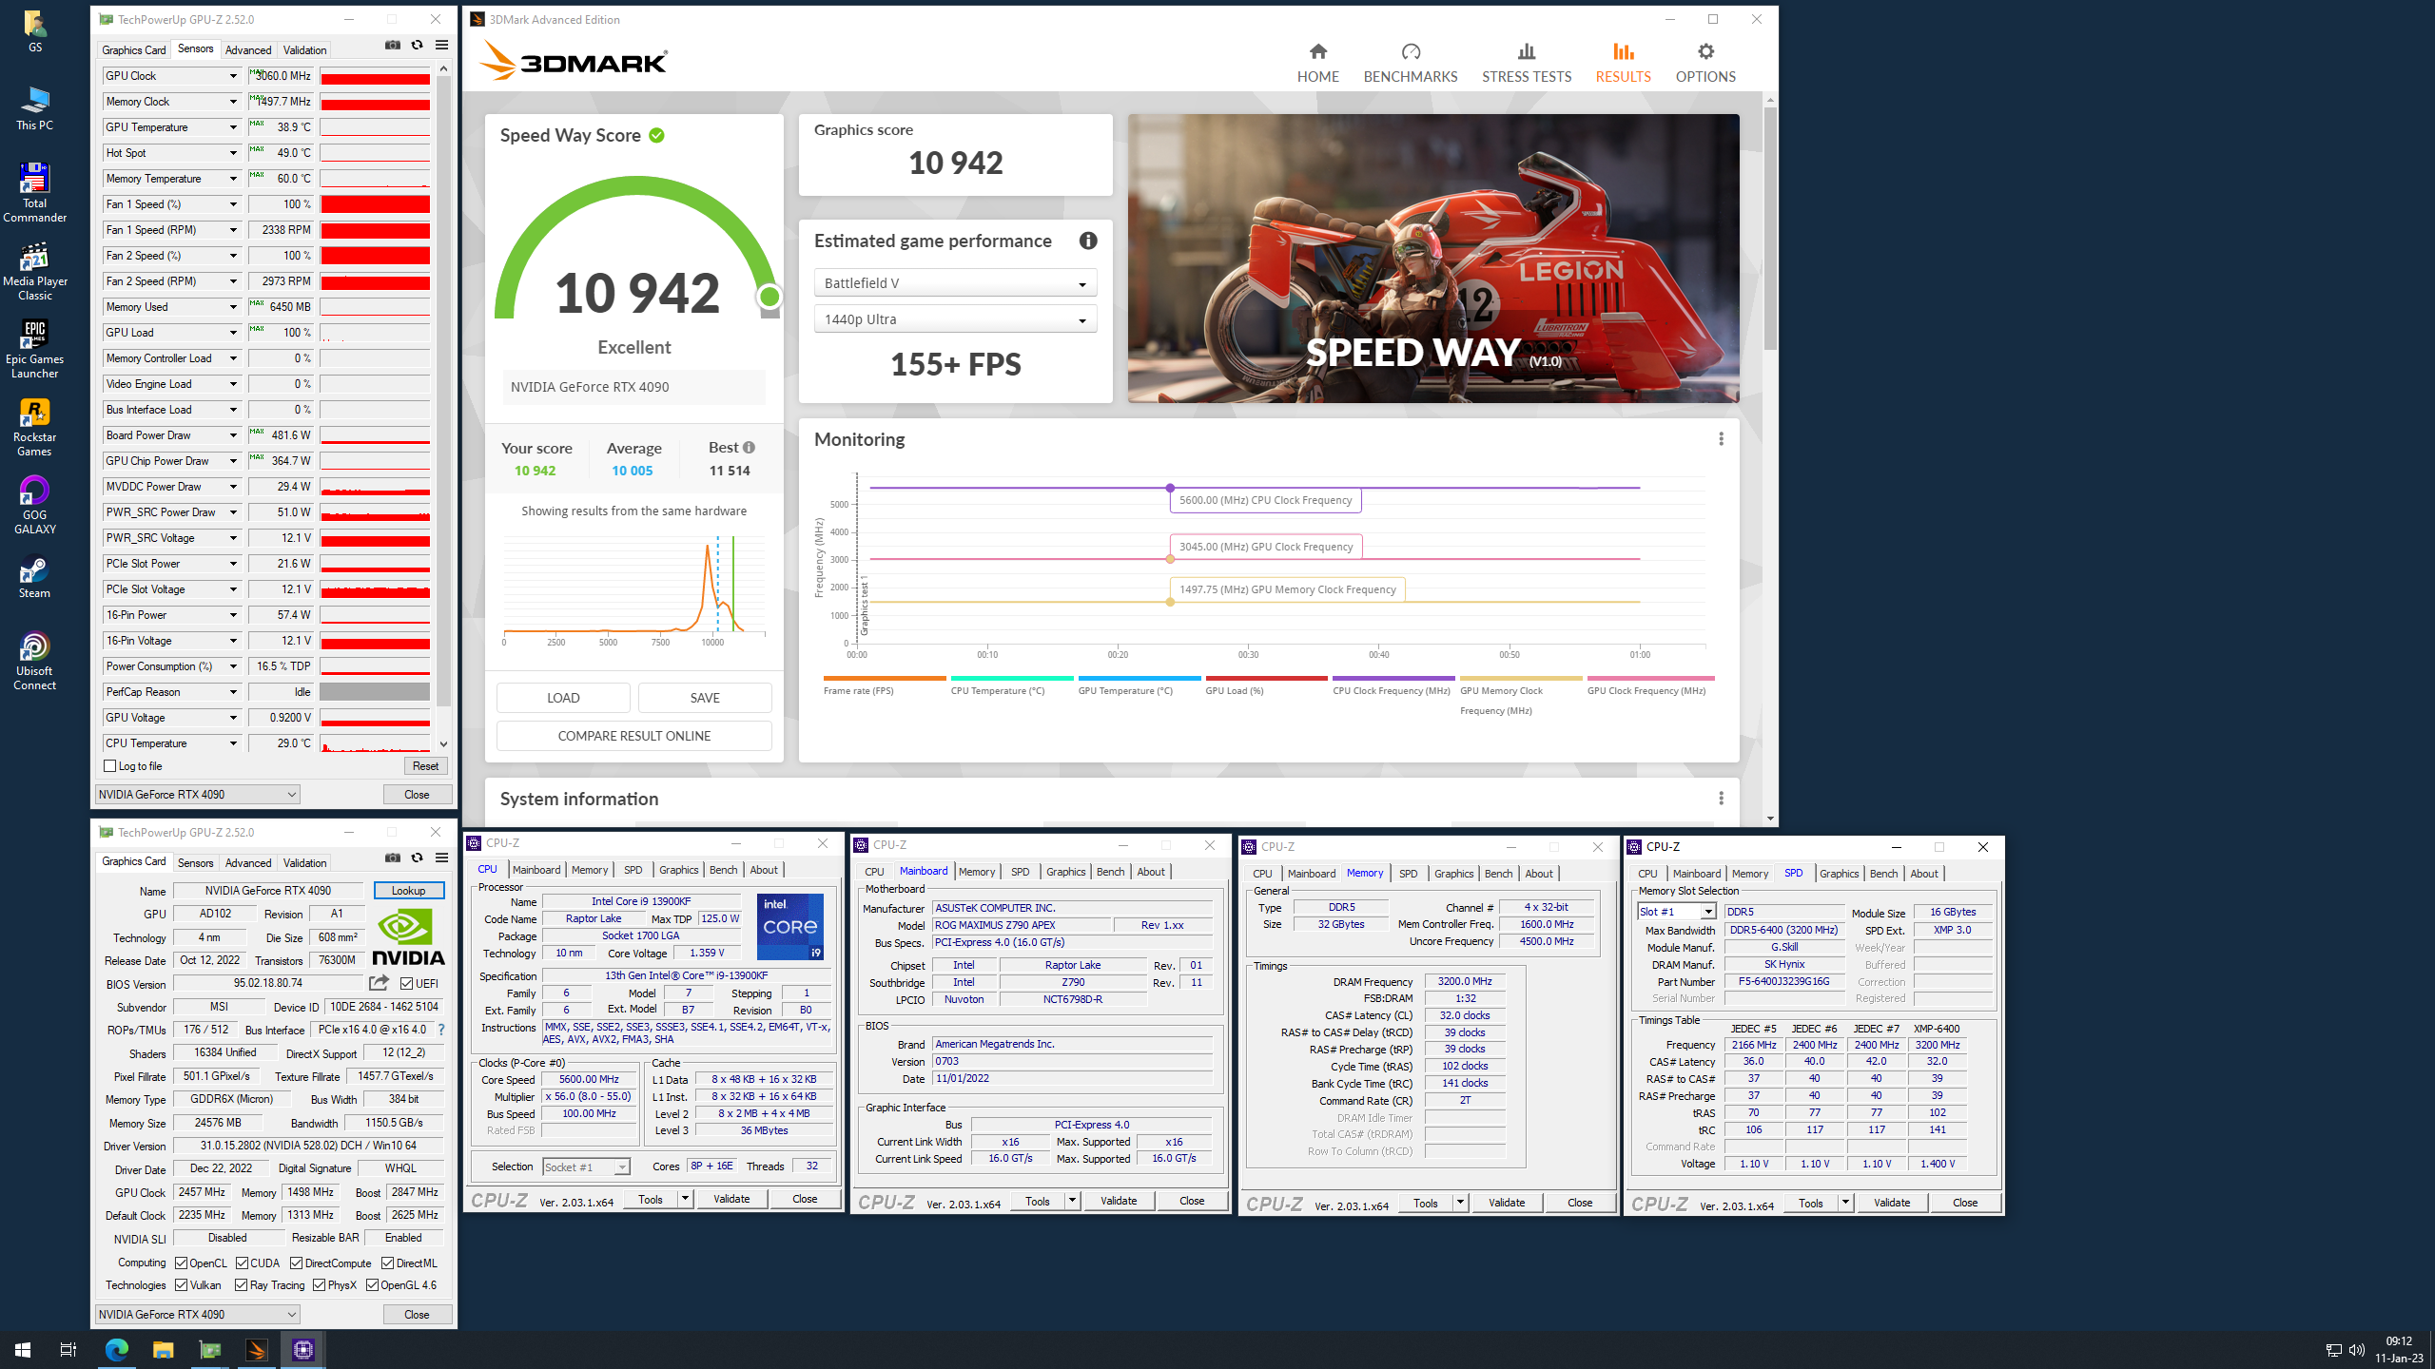This screenshot has height=1369, width=2435.
Task: Click the refresh icon in GPU-Z Sensors
Action: pyautogui.click(x=417, y=46)
